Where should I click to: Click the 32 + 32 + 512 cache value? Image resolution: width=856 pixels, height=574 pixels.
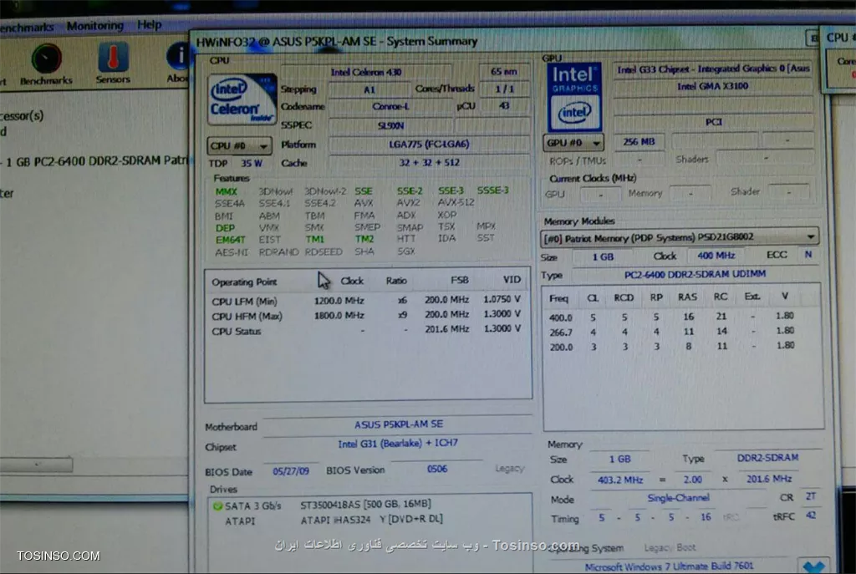[x=429, y=163]
